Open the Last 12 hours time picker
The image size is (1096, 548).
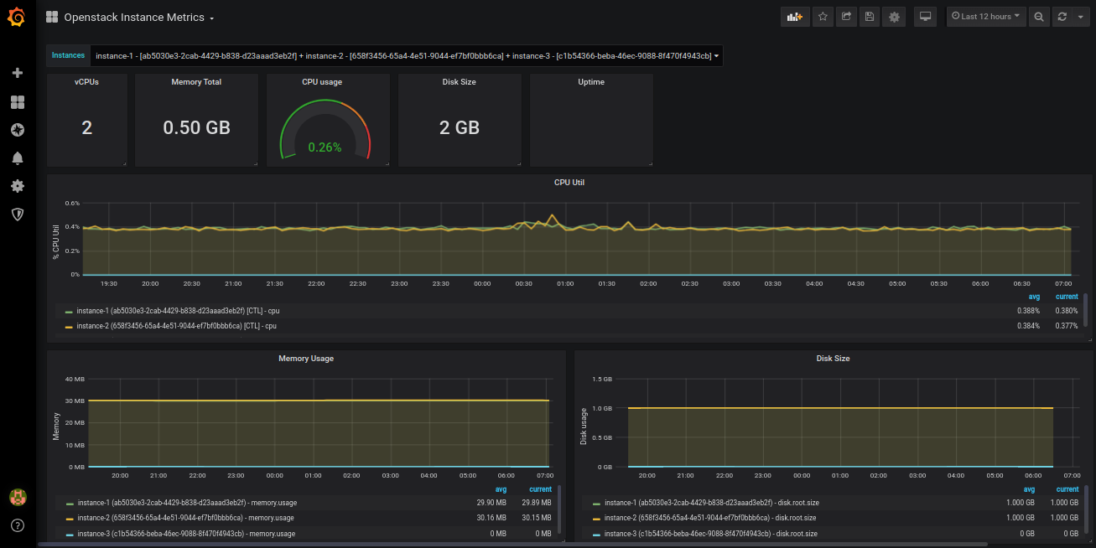point(986,17)
